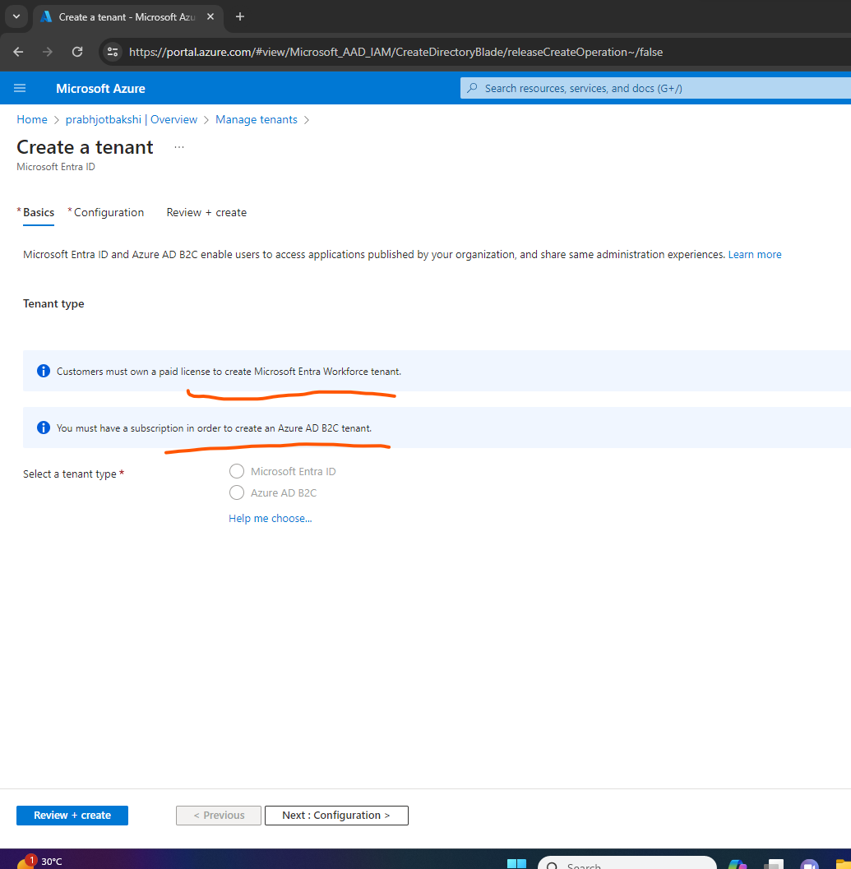Click info icon in the B2C subscription notice
This screenshot has height=869, width=851.
tap(44, 428)
